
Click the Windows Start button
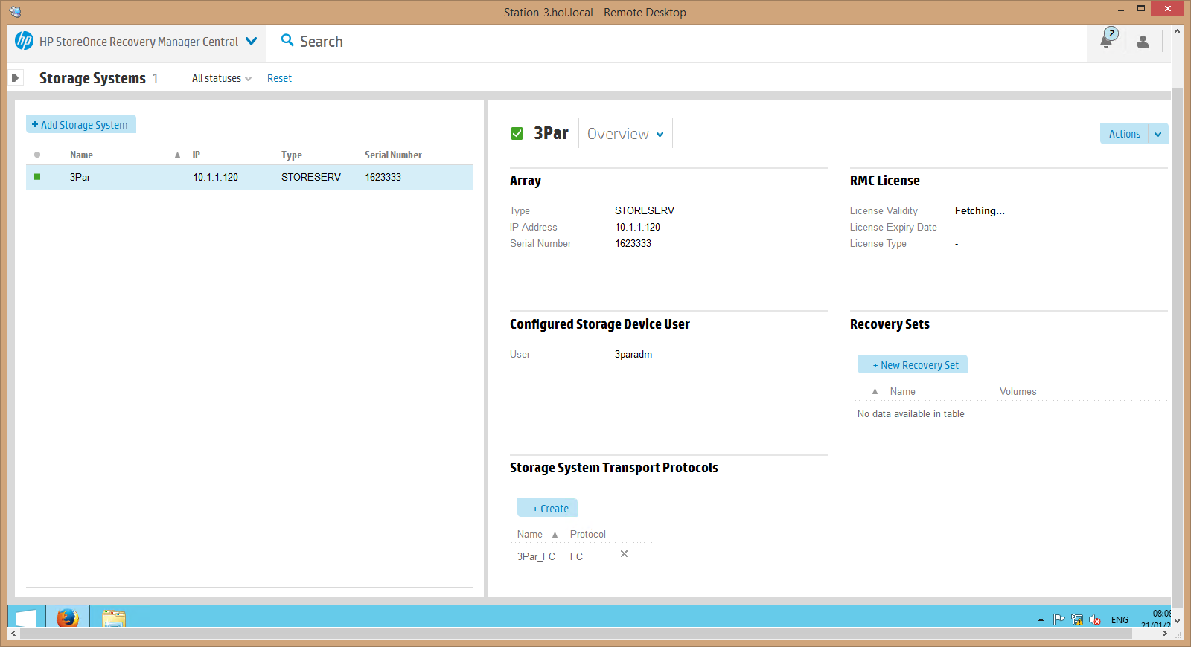point(26,617)
